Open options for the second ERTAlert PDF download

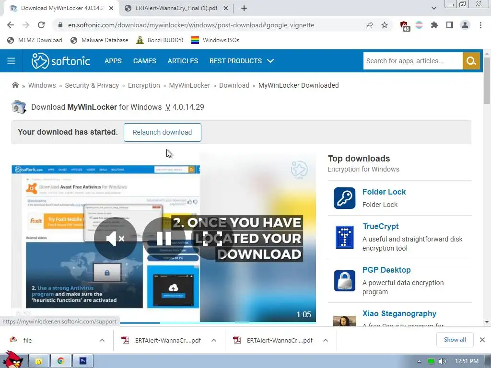(x=326, y=340)
